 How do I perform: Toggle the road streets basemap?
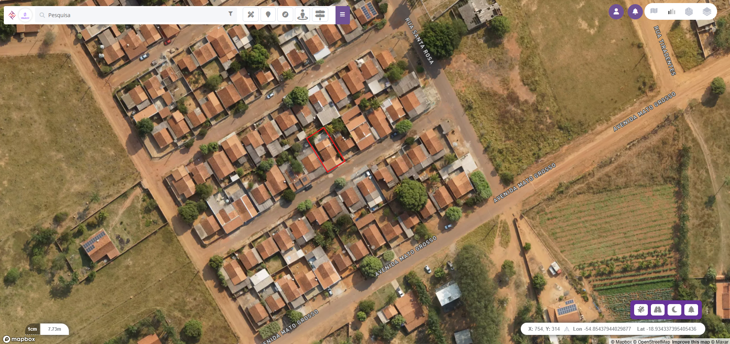coord(658,310)
